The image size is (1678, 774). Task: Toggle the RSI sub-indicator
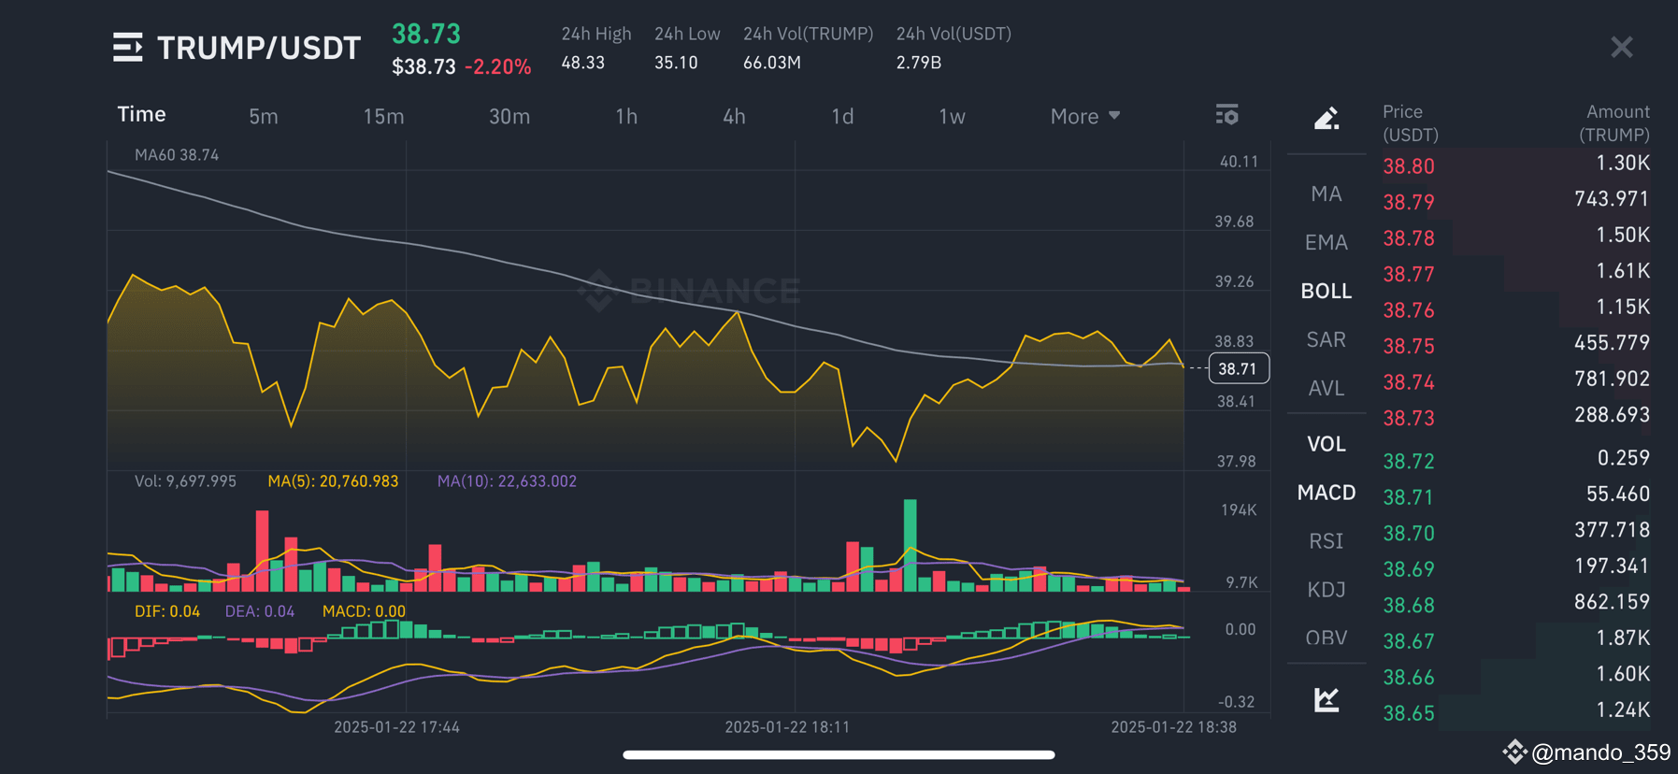coord(1327,541)
